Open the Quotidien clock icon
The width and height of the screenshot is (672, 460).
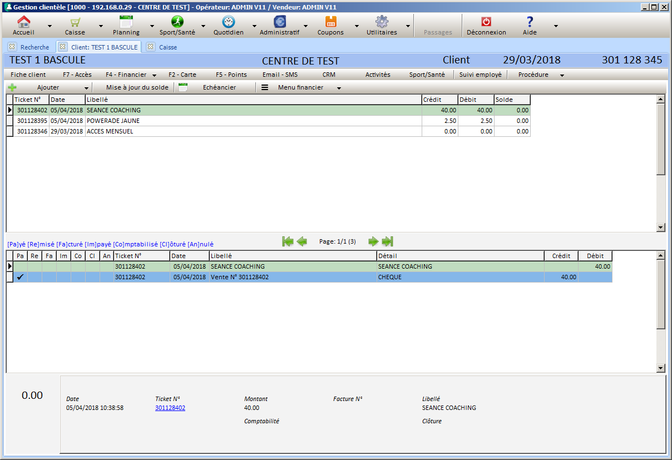[x=228, y=22]
